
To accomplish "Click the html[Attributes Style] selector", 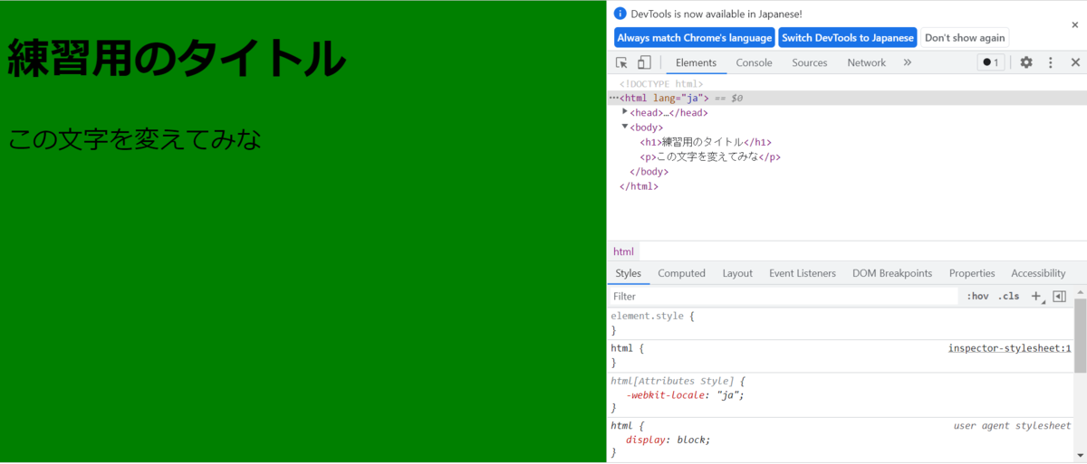I will [672, 381].
